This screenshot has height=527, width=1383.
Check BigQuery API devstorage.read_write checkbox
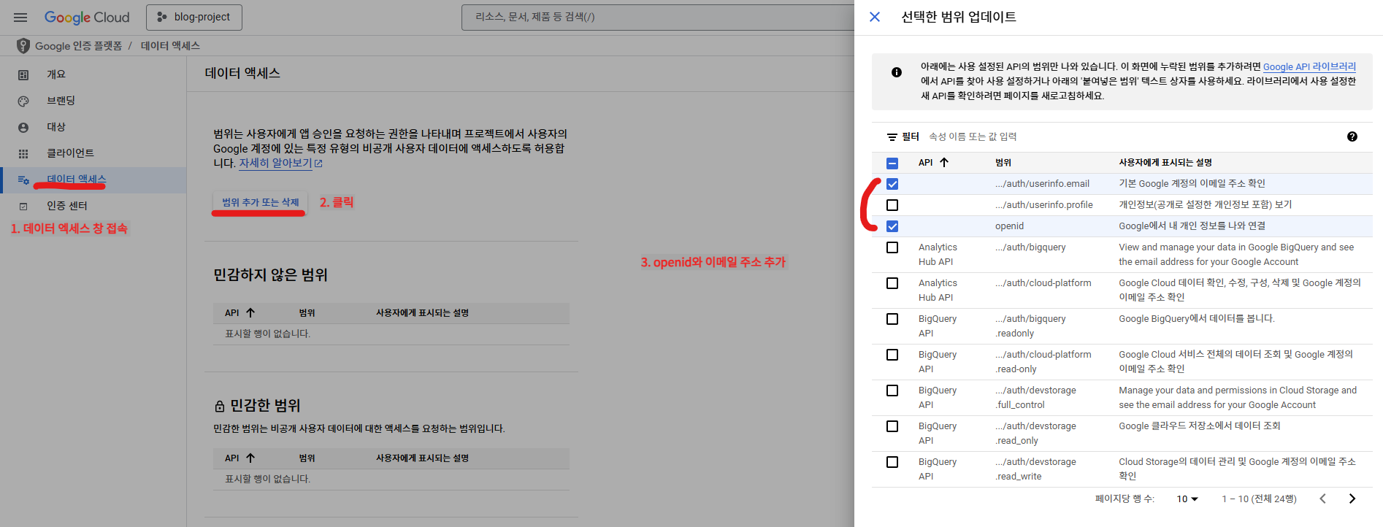[x=892, y=462]
